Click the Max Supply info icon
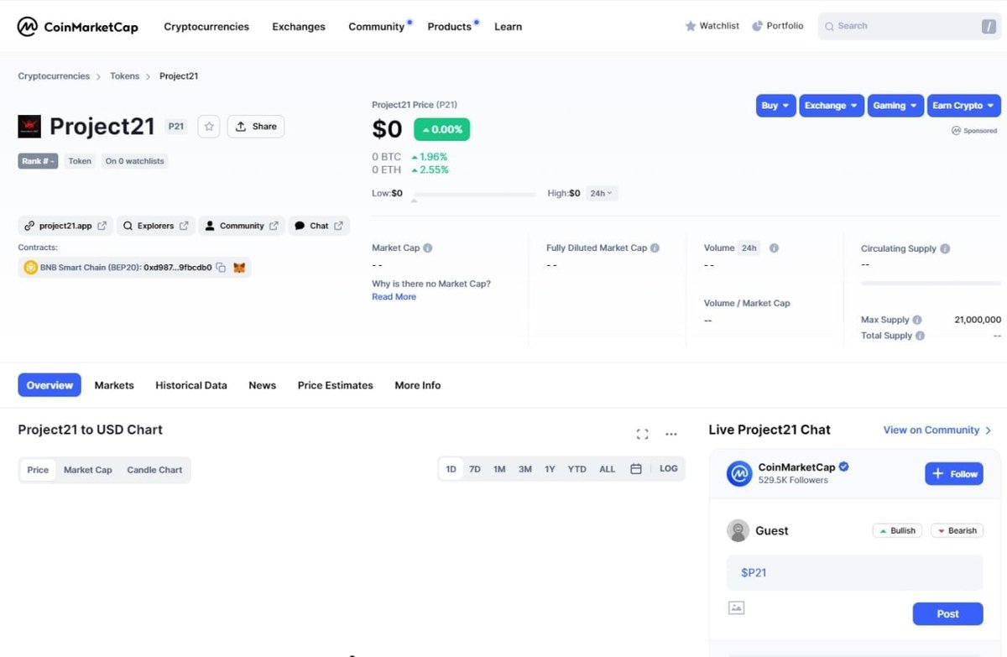The image size is (1007, 657). 917,320
